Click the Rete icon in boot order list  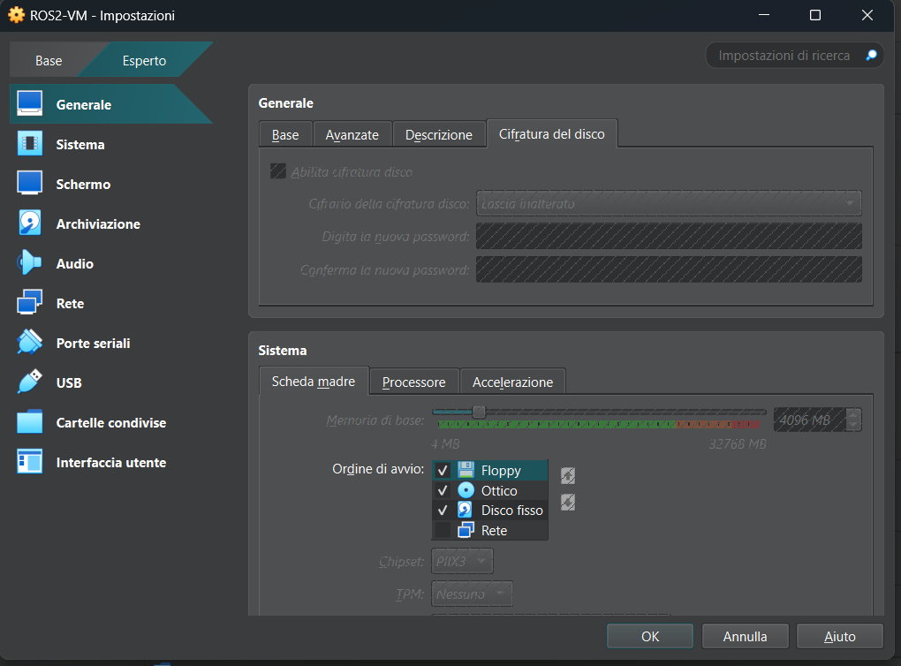(x=466, y=530)
